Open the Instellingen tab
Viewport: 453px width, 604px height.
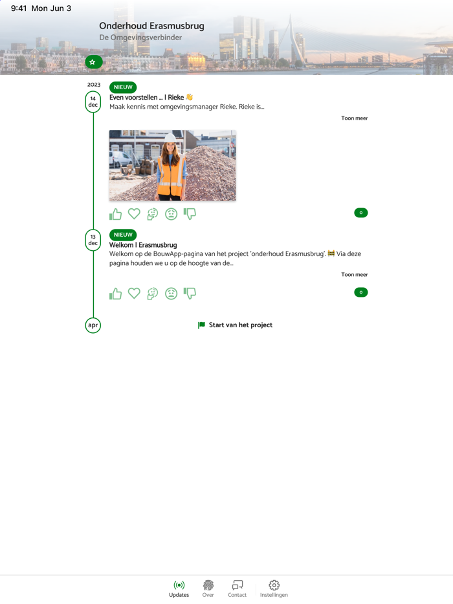tap(274, 588)
